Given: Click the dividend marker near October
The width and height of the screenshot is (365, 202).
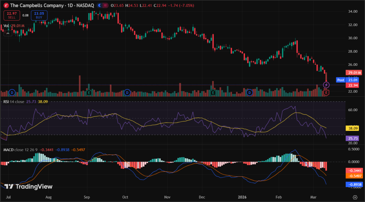Looking at the screenshot, I should click(x=127, y=93).
